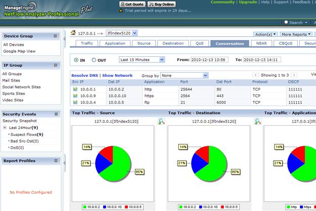The image size is (316, 211).
Task: Open Google Map View
Action: tap(19, 51)
